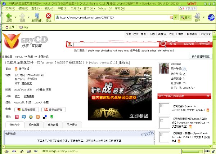
Task: Click the publish resource red button
Action: [204, 44]
